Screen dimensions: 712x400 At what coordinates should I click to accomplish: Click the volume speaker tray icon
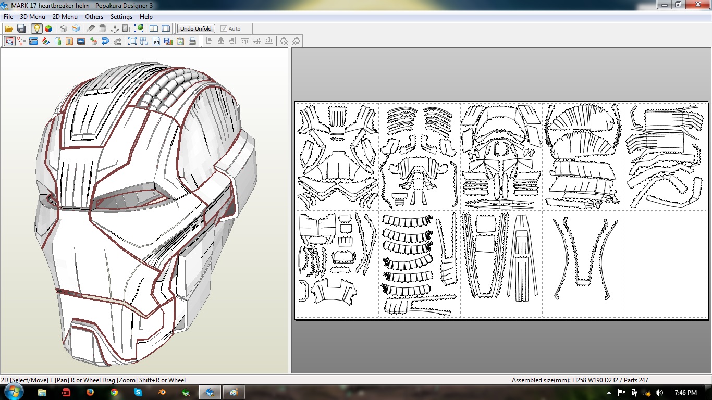pyautogui.click(x=659, y=393)
